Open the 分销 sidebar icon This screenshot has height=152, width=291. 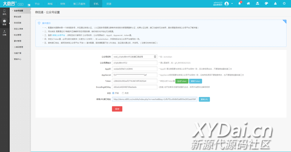pyautogui.click(x=4, y=33)
